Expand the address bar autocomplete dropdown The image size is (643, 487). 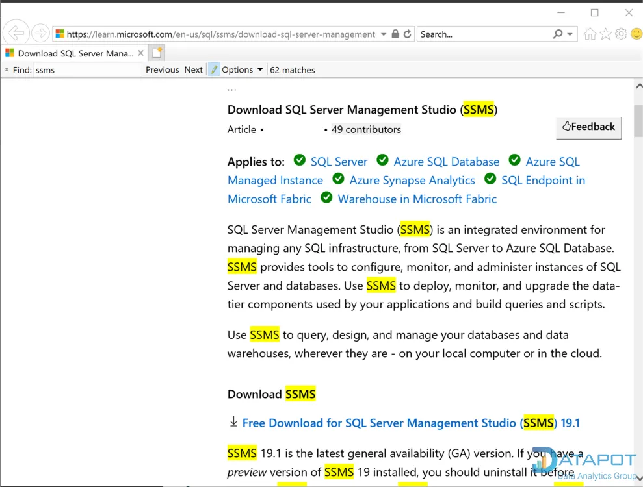pos(384,34)
